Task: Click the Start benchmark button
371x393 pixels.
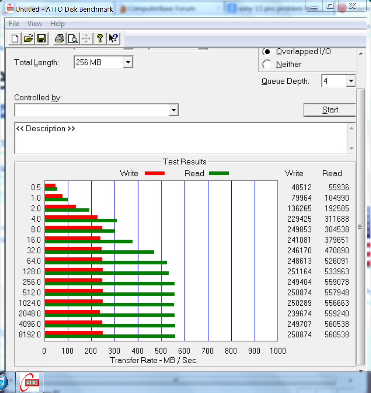Action: pyautogui.click(x=330, y=110)
